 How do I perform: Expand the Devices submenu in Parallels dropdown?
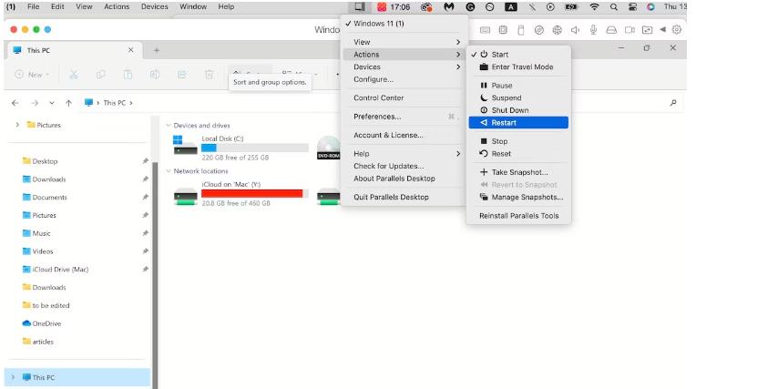click(x=404, y=67)
